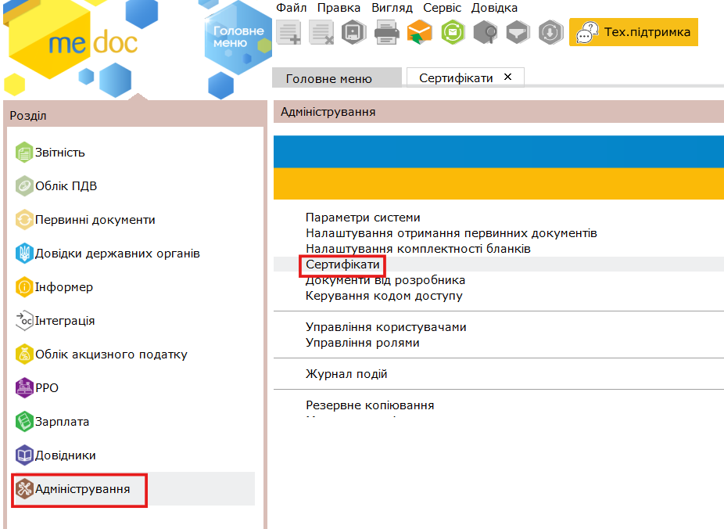Screen dimensions: 724x529
Task: Click the Довідки державних органів trident icon
Action: [x=24, y=254]
